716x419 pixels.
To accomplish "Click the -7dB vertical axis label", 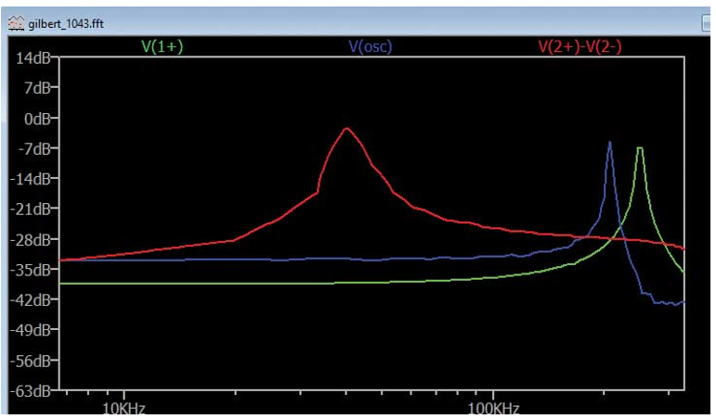I will pos(34,149).
